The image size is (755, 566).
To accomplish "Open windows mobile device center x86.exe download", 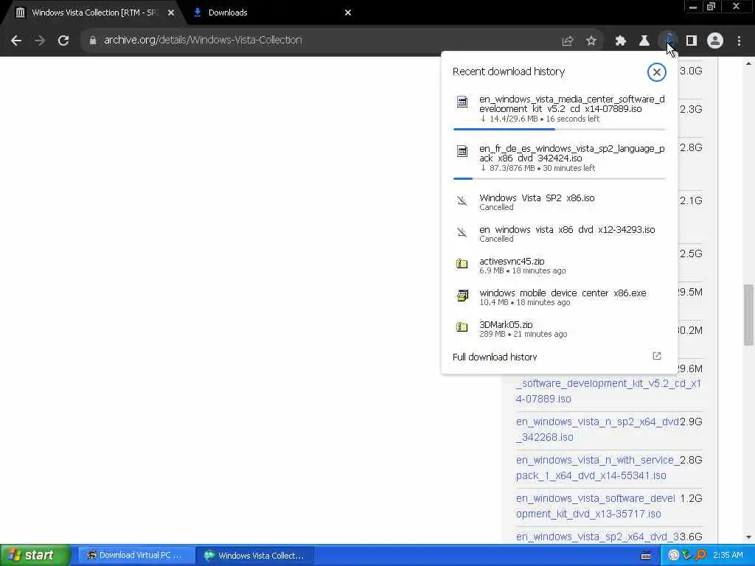I will (559, 298).
